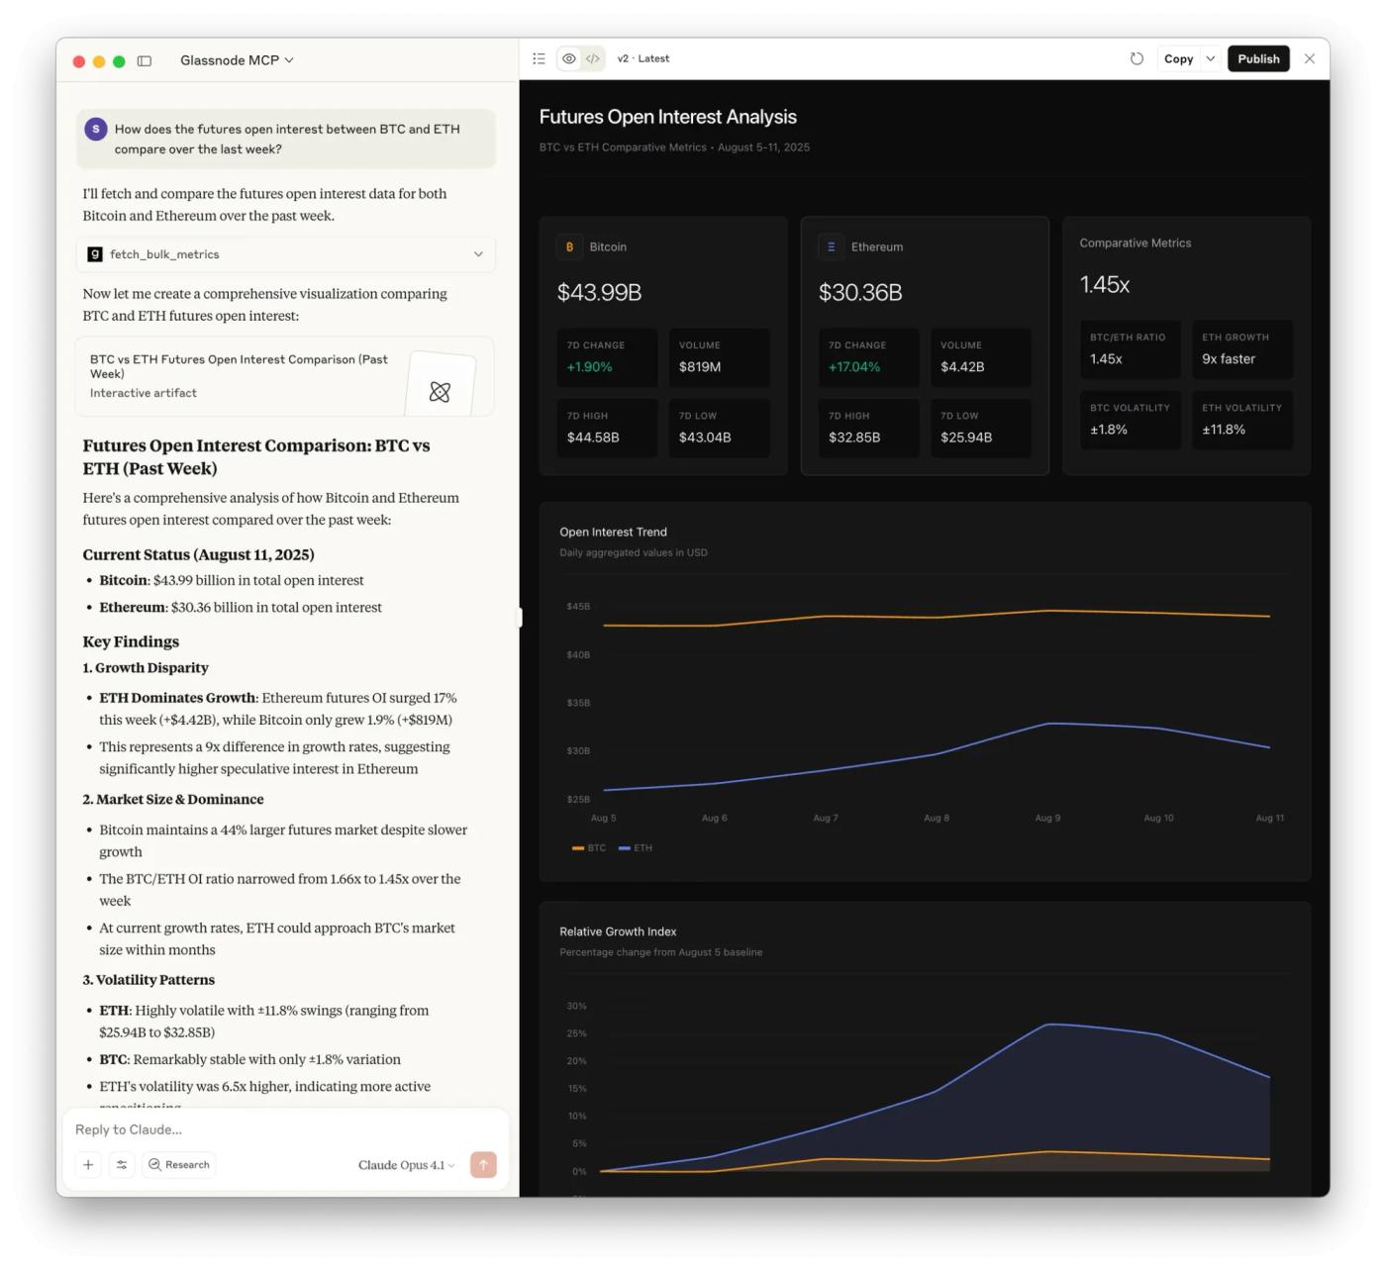Switch to preview eye view
1386x1271 pixels.
point(569,58)
